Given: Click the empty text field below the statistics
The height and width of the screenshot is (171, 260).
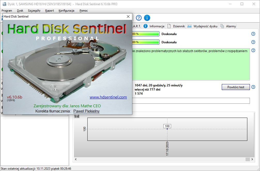Looking at the screenshot, I should [191, 101].
